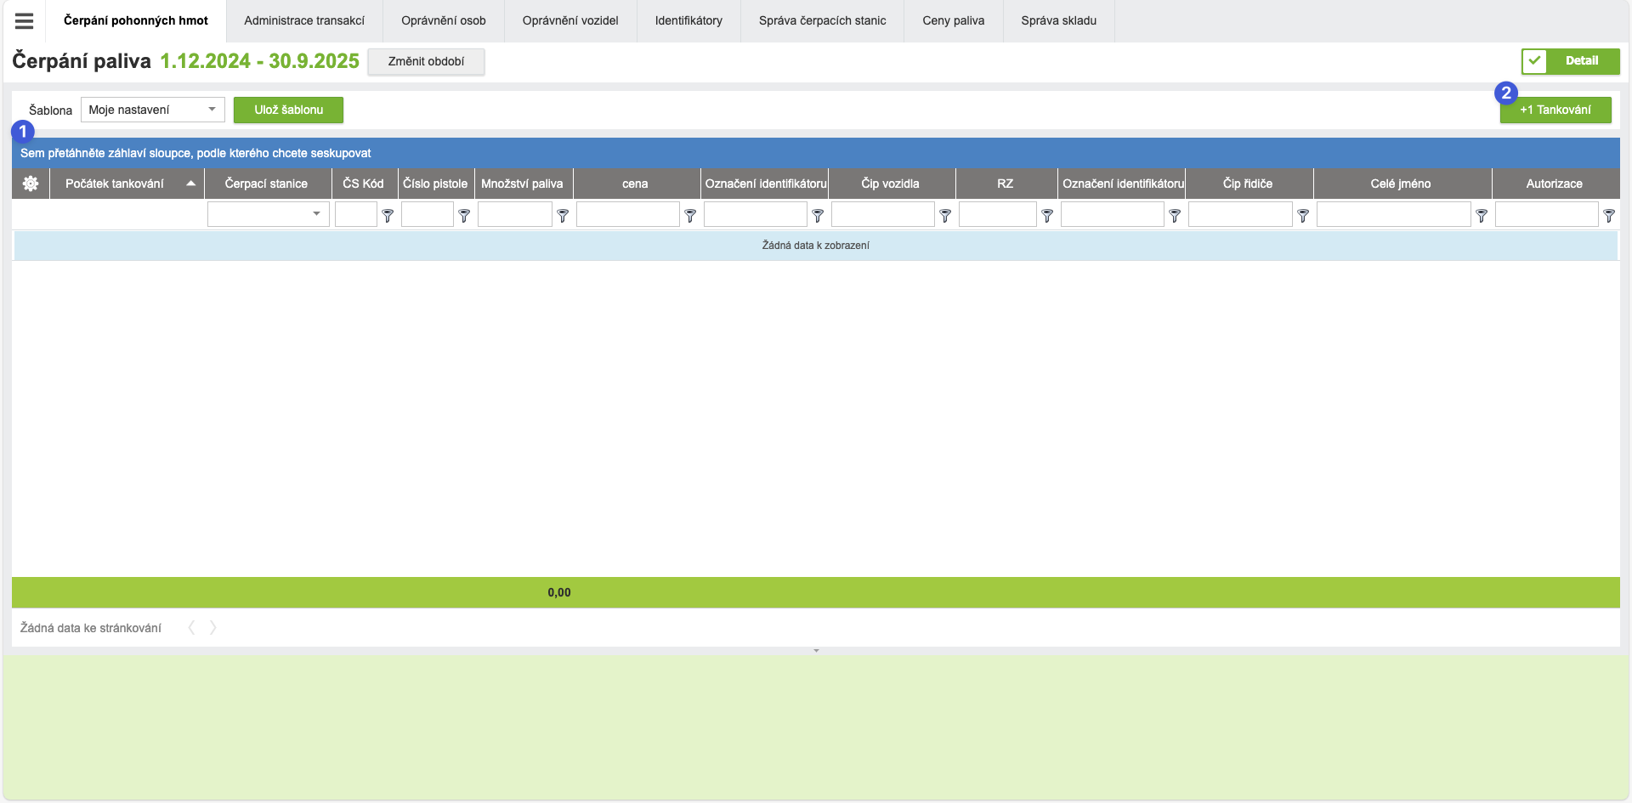Open filter options for Množství paliva column
1632x803 pixels.
[x=563, y=216]
